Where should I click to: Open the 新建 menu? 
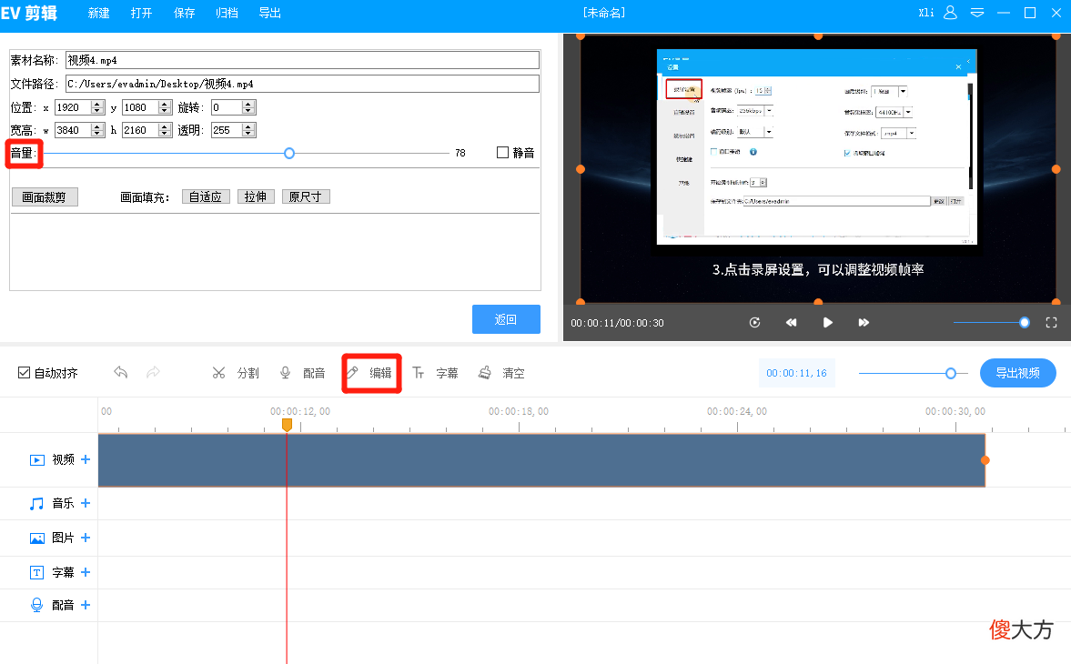tap(99, 13)
